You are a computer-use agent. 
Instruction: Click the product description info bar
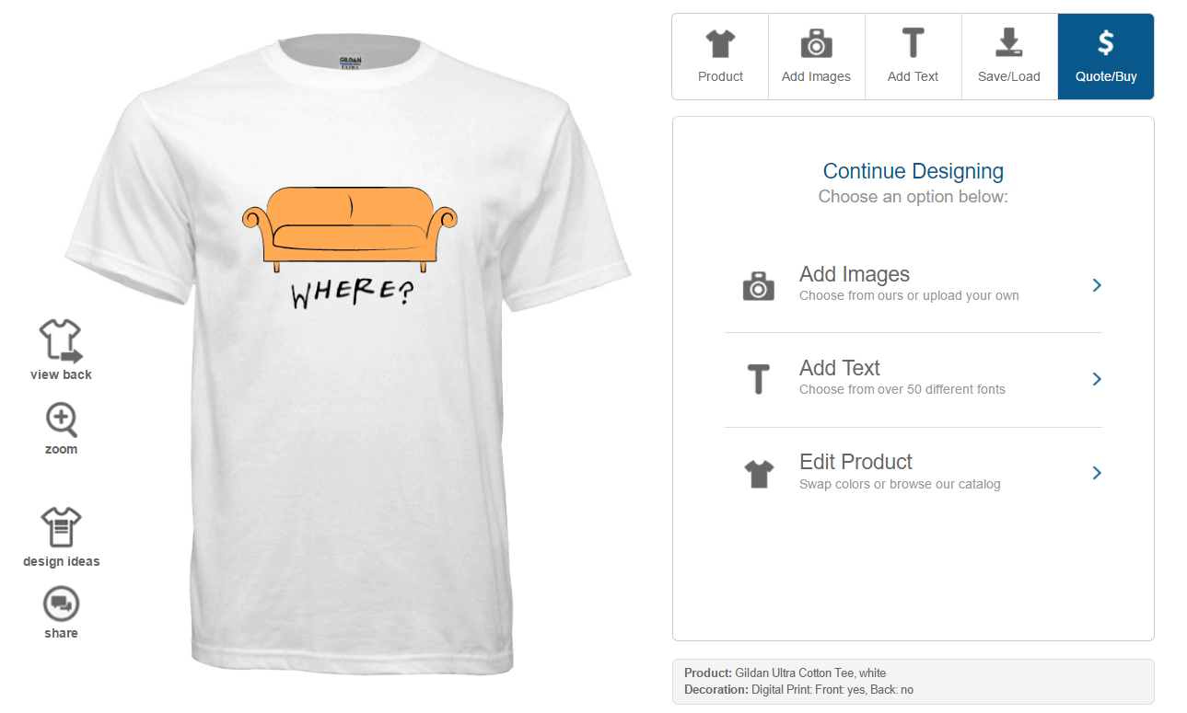tap(913, 682)
